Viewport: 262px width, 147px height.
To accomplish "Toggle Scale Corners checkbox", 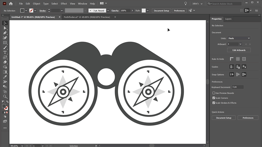I will (x=213, y=98).
